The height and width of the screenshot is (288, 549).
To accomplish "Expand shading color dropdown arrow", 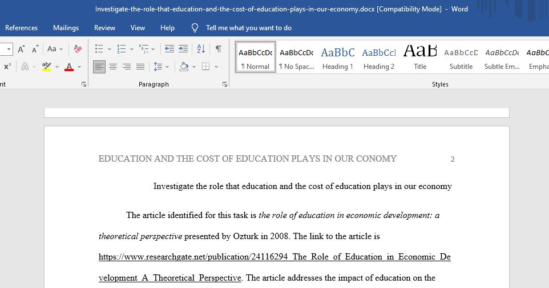I will [194, 67].
